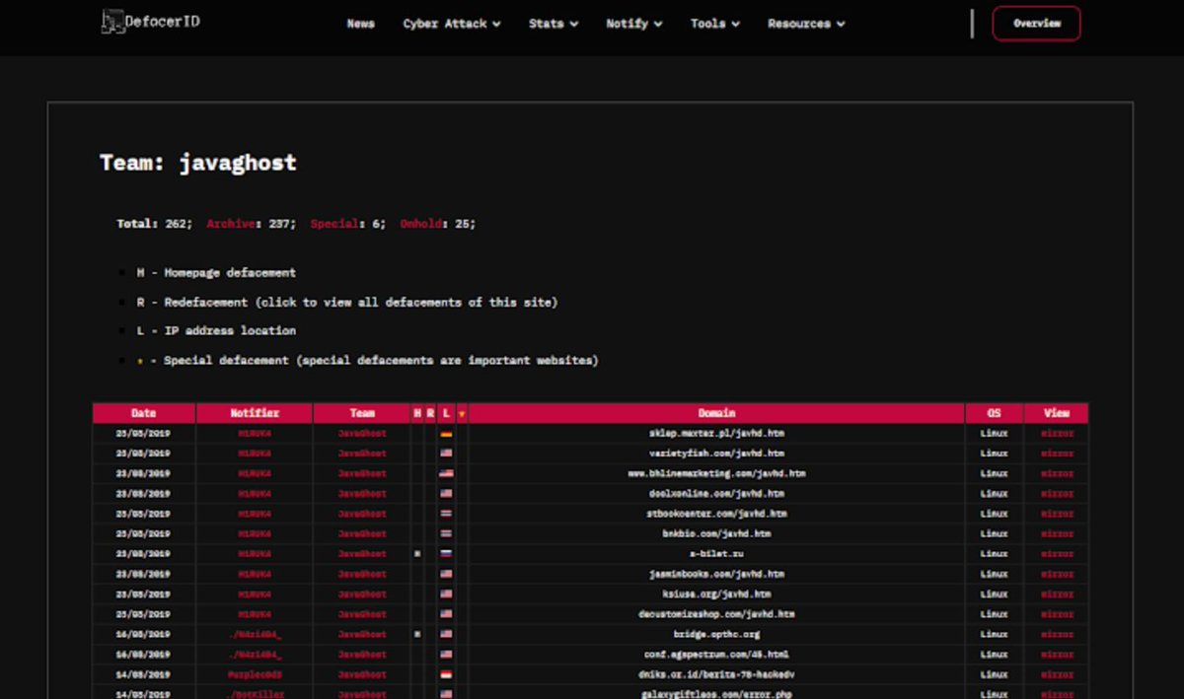Screen dimensions: 1184x699
Task: Click the Notifier column header
Action: coord(255,413)
